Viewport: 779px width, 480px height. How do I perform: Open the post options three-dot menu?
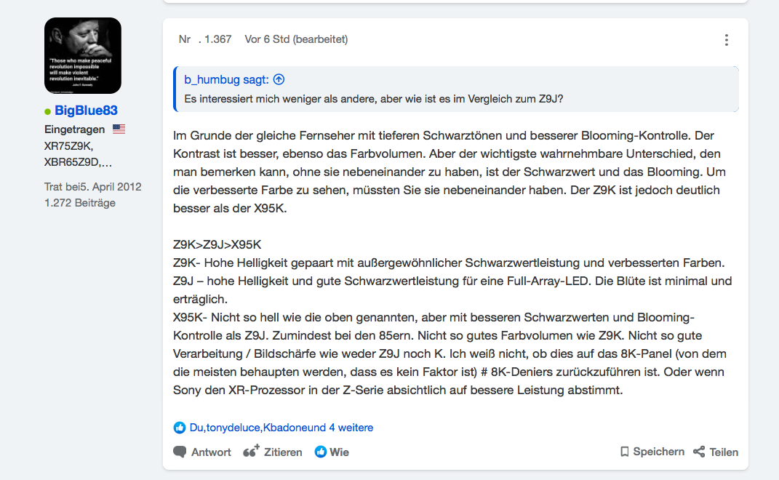pos(727,40)
